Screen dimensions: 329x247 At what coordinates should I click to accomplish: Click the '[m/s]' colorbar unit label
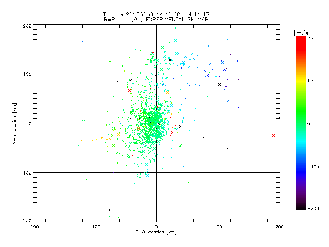(302, 33)
